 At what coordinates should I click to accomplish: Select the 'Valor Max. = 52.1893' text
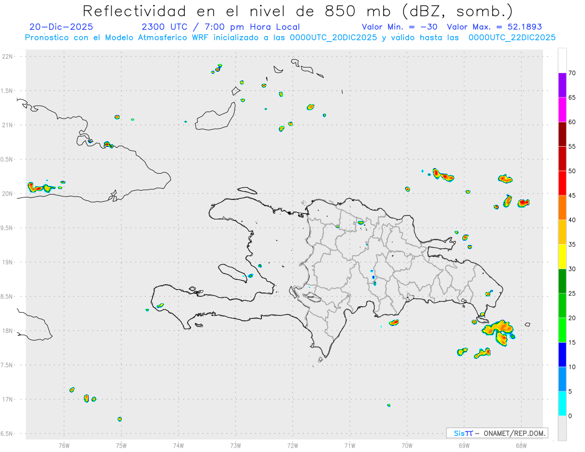tap(494, 27)
